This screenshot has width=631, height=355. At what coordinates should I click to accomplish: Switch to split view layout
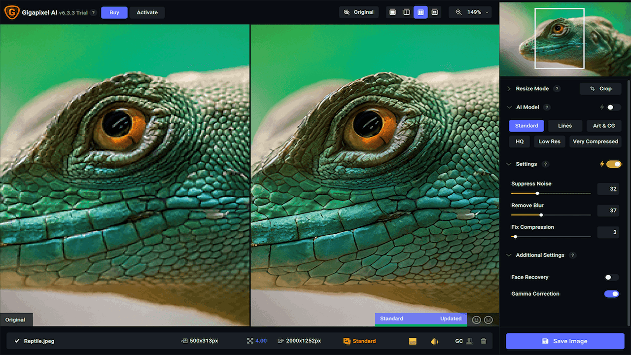click(407, 12)
